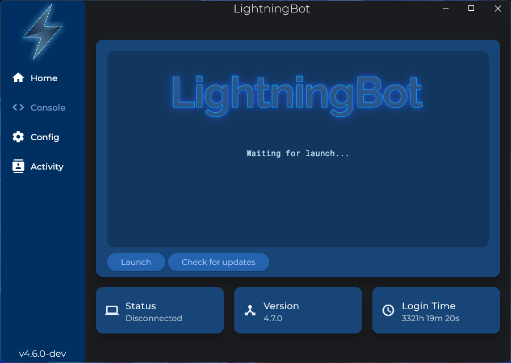Viewport: 511px width, 363px height.
Task: Click the LightningBot neon title
Action: tap(298, 92)
